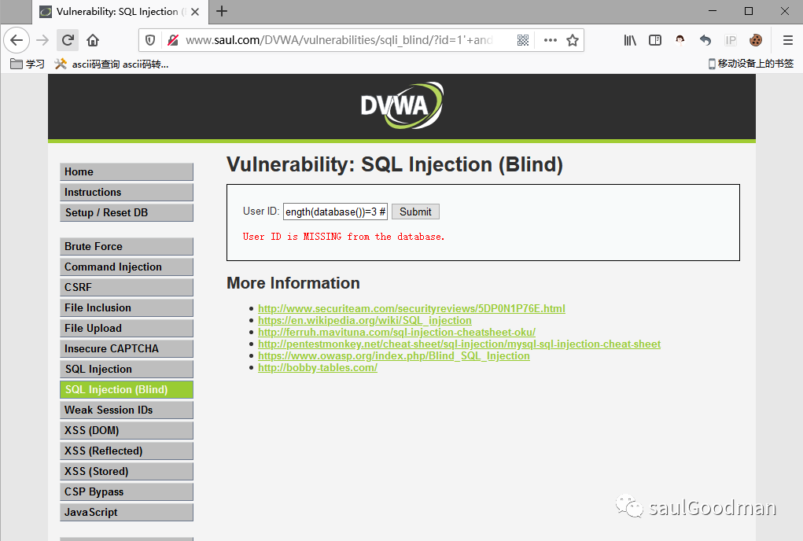The height and width of the screenshot is (541, 803).
Task: Open the JavaScript module
Action: (127, 513)
